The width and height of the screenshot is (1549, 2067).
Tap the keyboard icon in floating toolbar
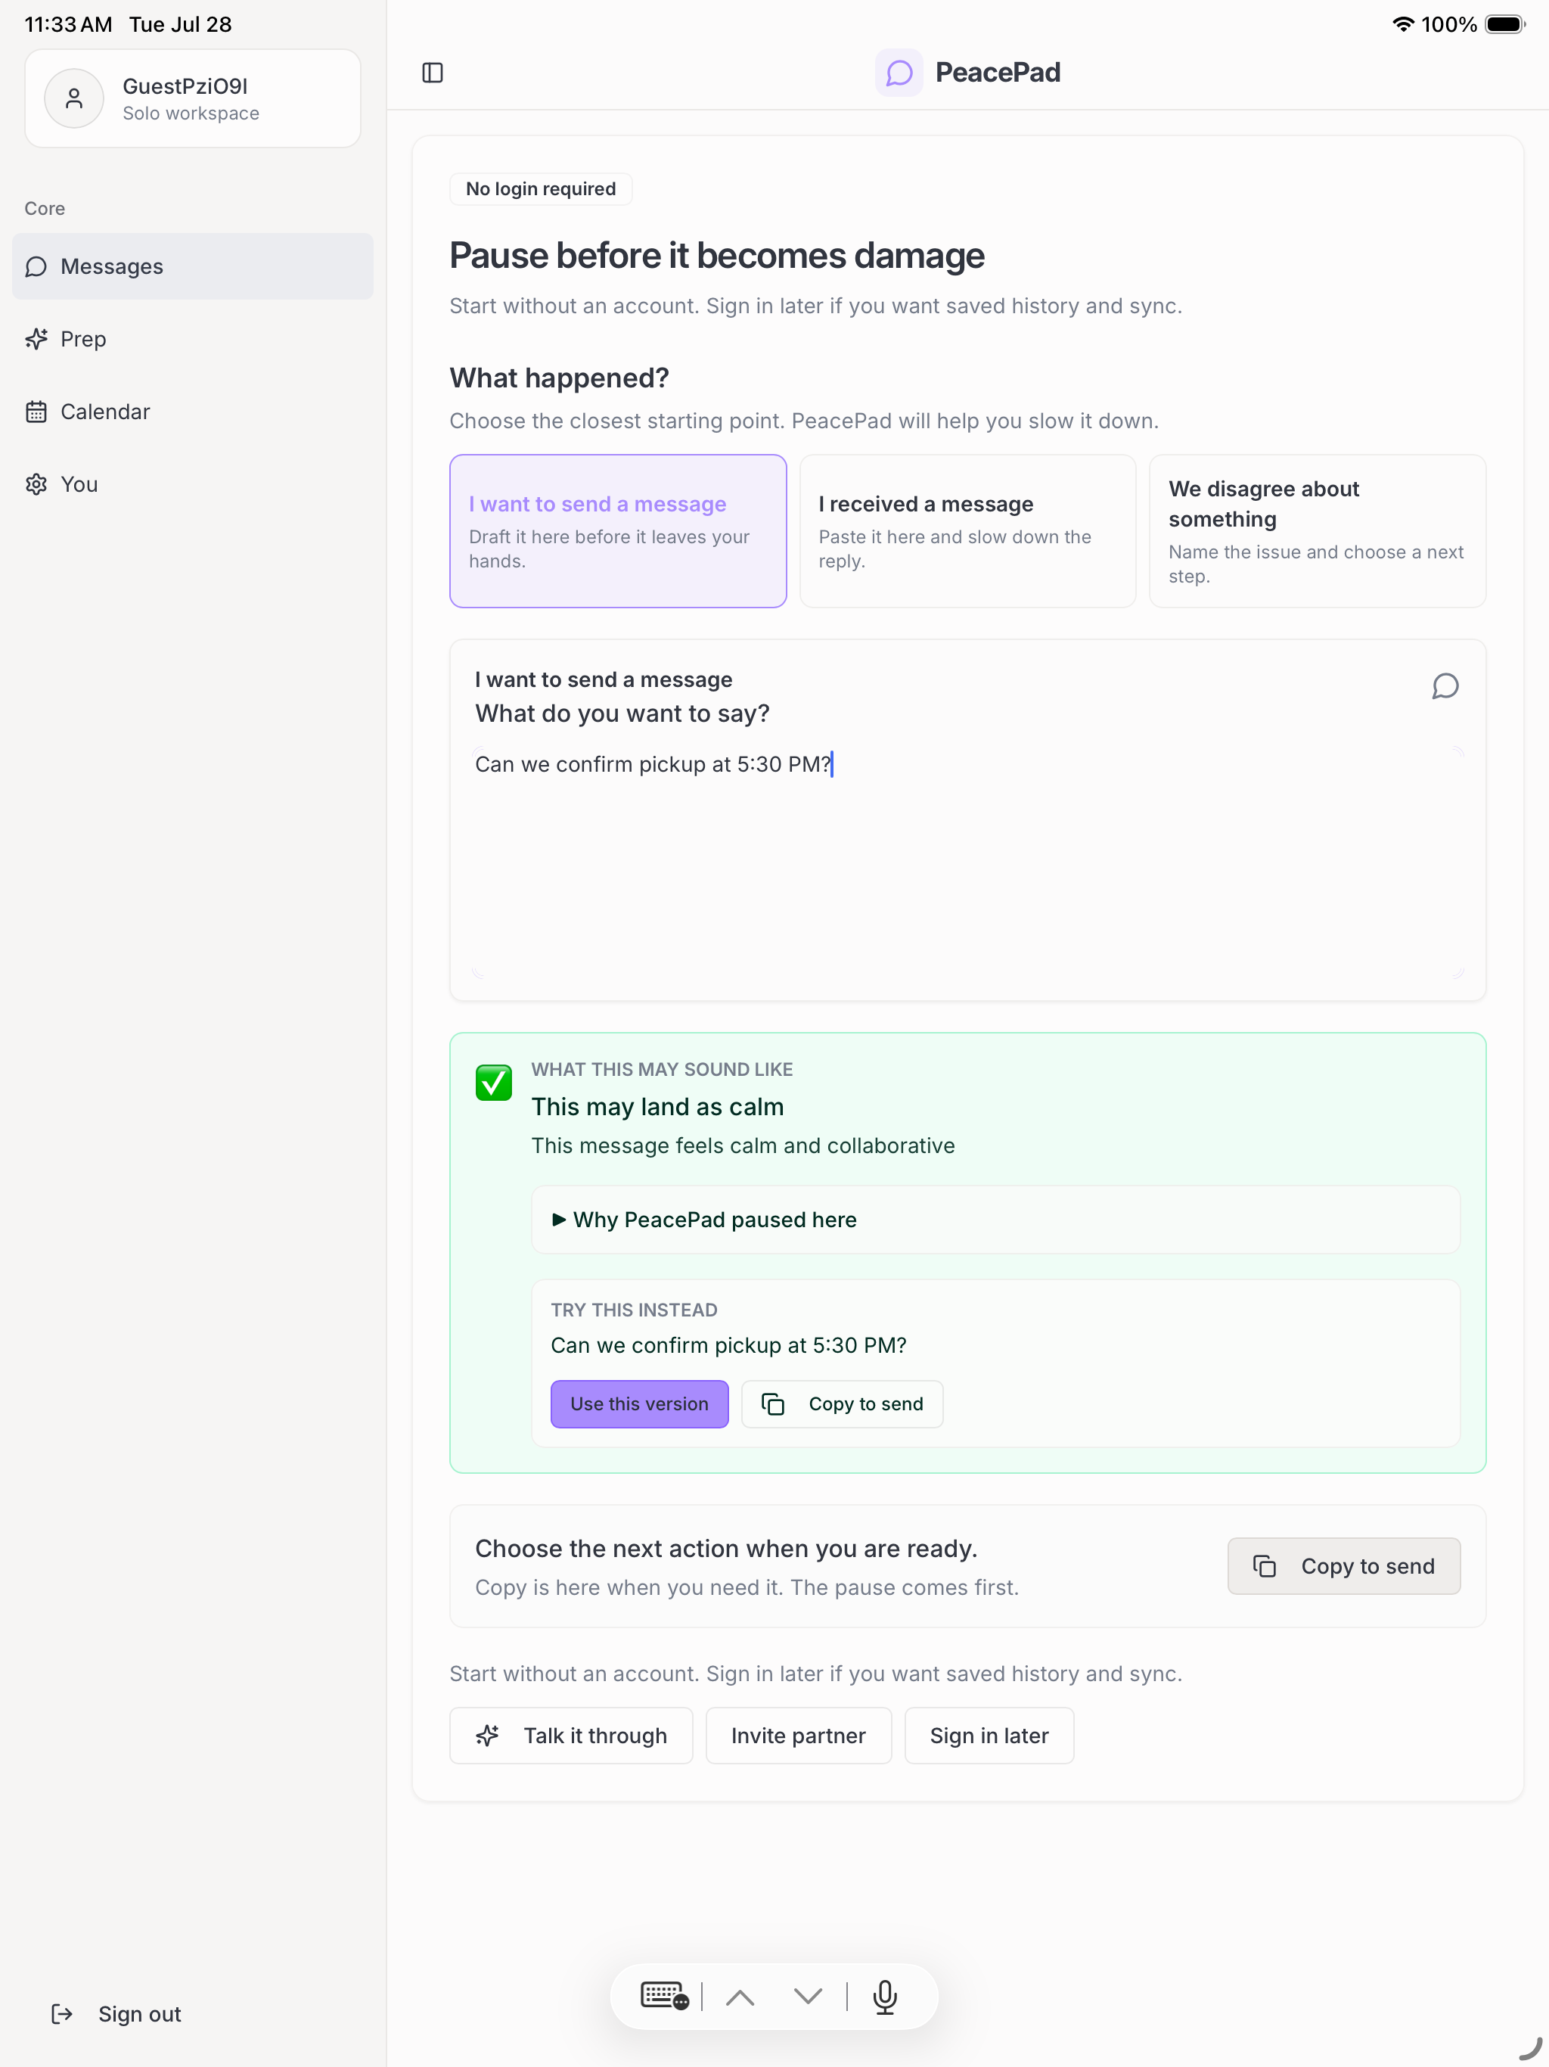coord(664,1996)
